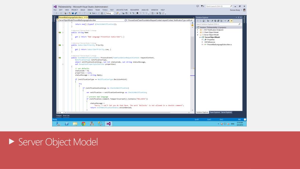Open the ServerObjectModel.PreventBadLanguageSubscriber type dropdown
Image resolution: width=300 pixels, height=169 pixels.
coord(91,20)
